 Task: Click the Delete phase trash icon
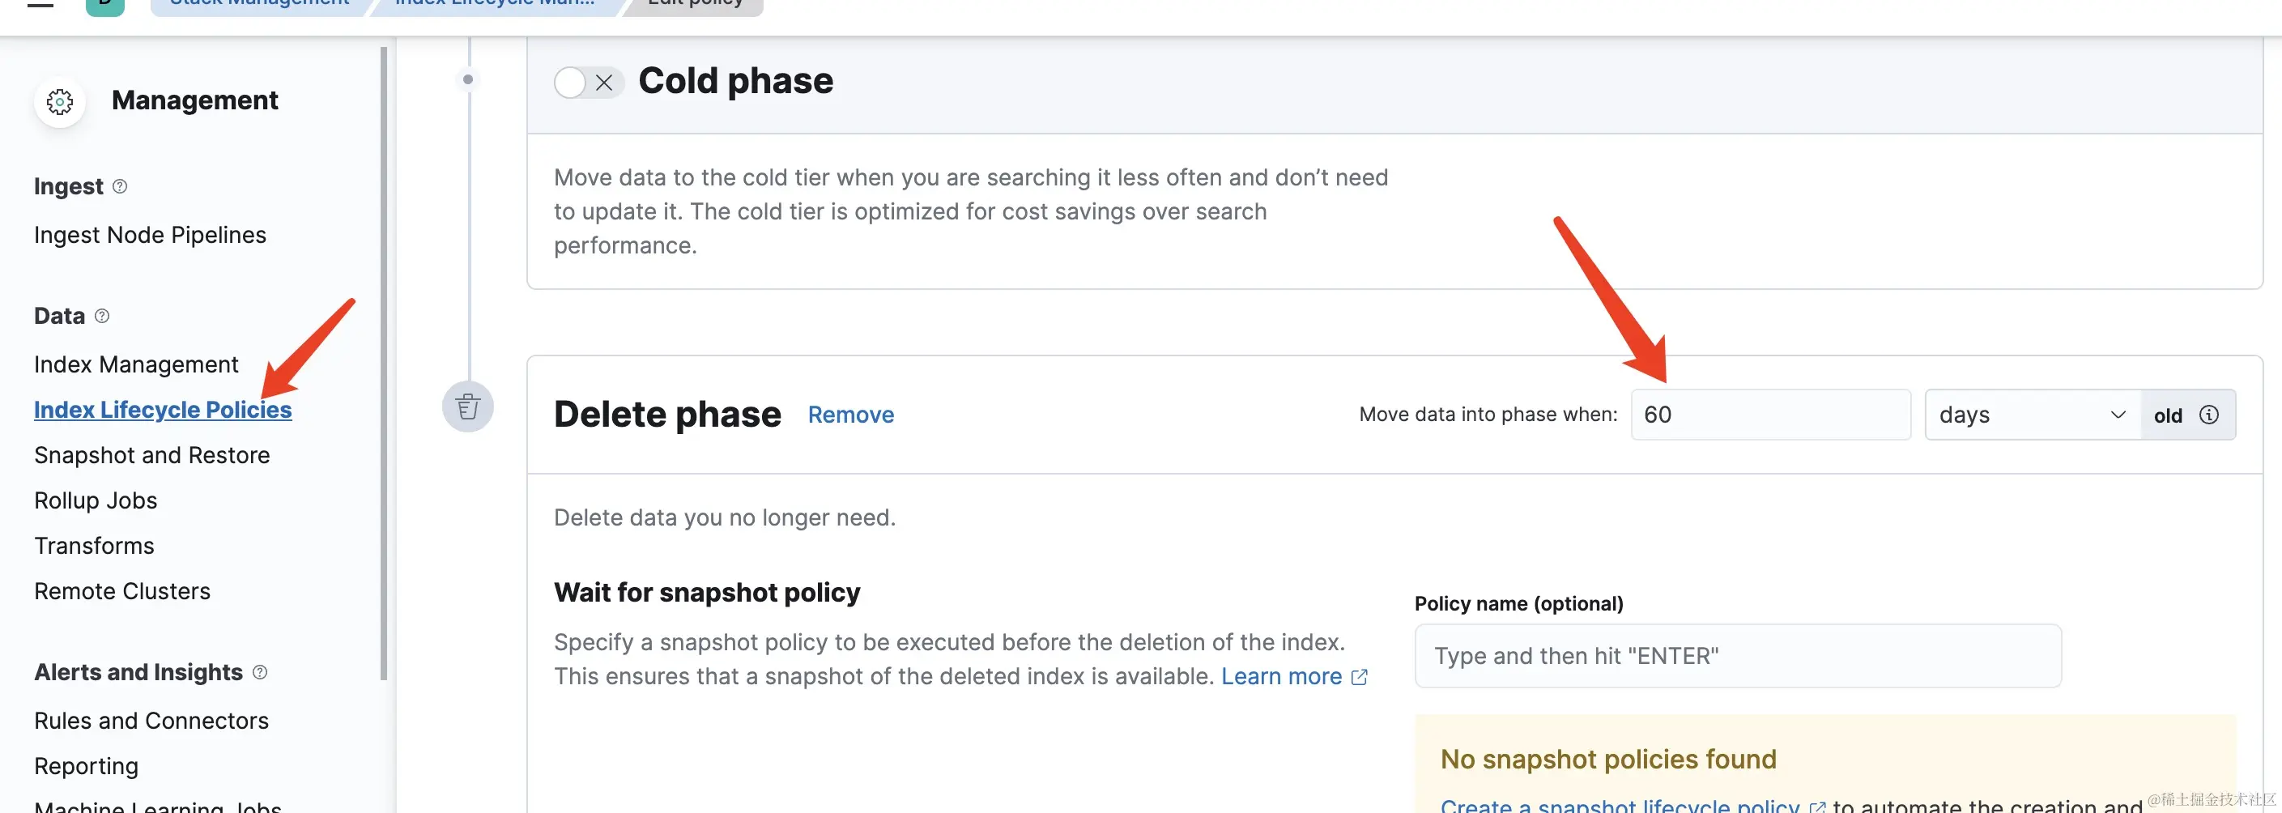[468, 407]
